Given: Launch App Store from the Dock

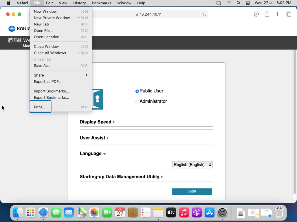Looking at the screenshot, I should click(x=209, y=213).
